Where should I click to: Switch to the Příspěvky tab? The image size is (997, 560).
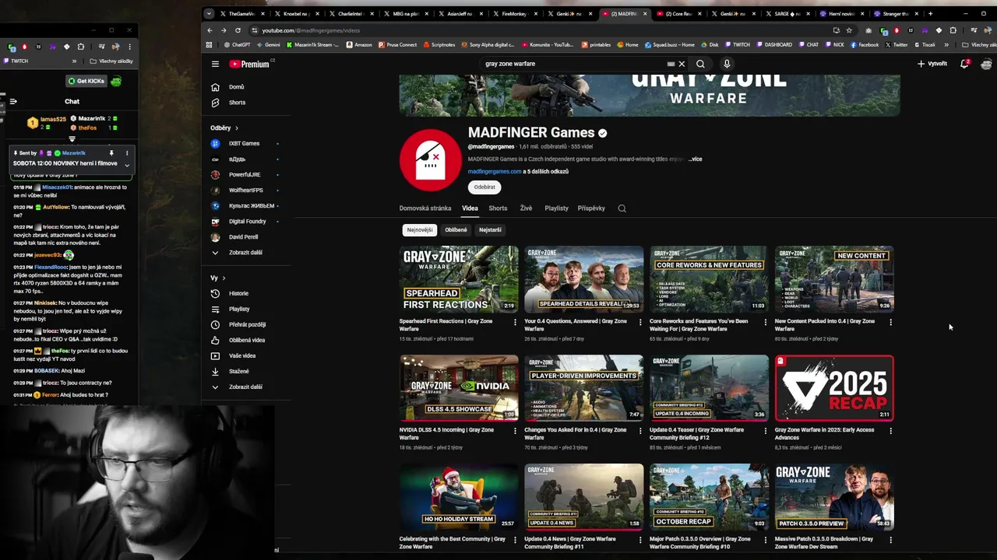(591, 208)
